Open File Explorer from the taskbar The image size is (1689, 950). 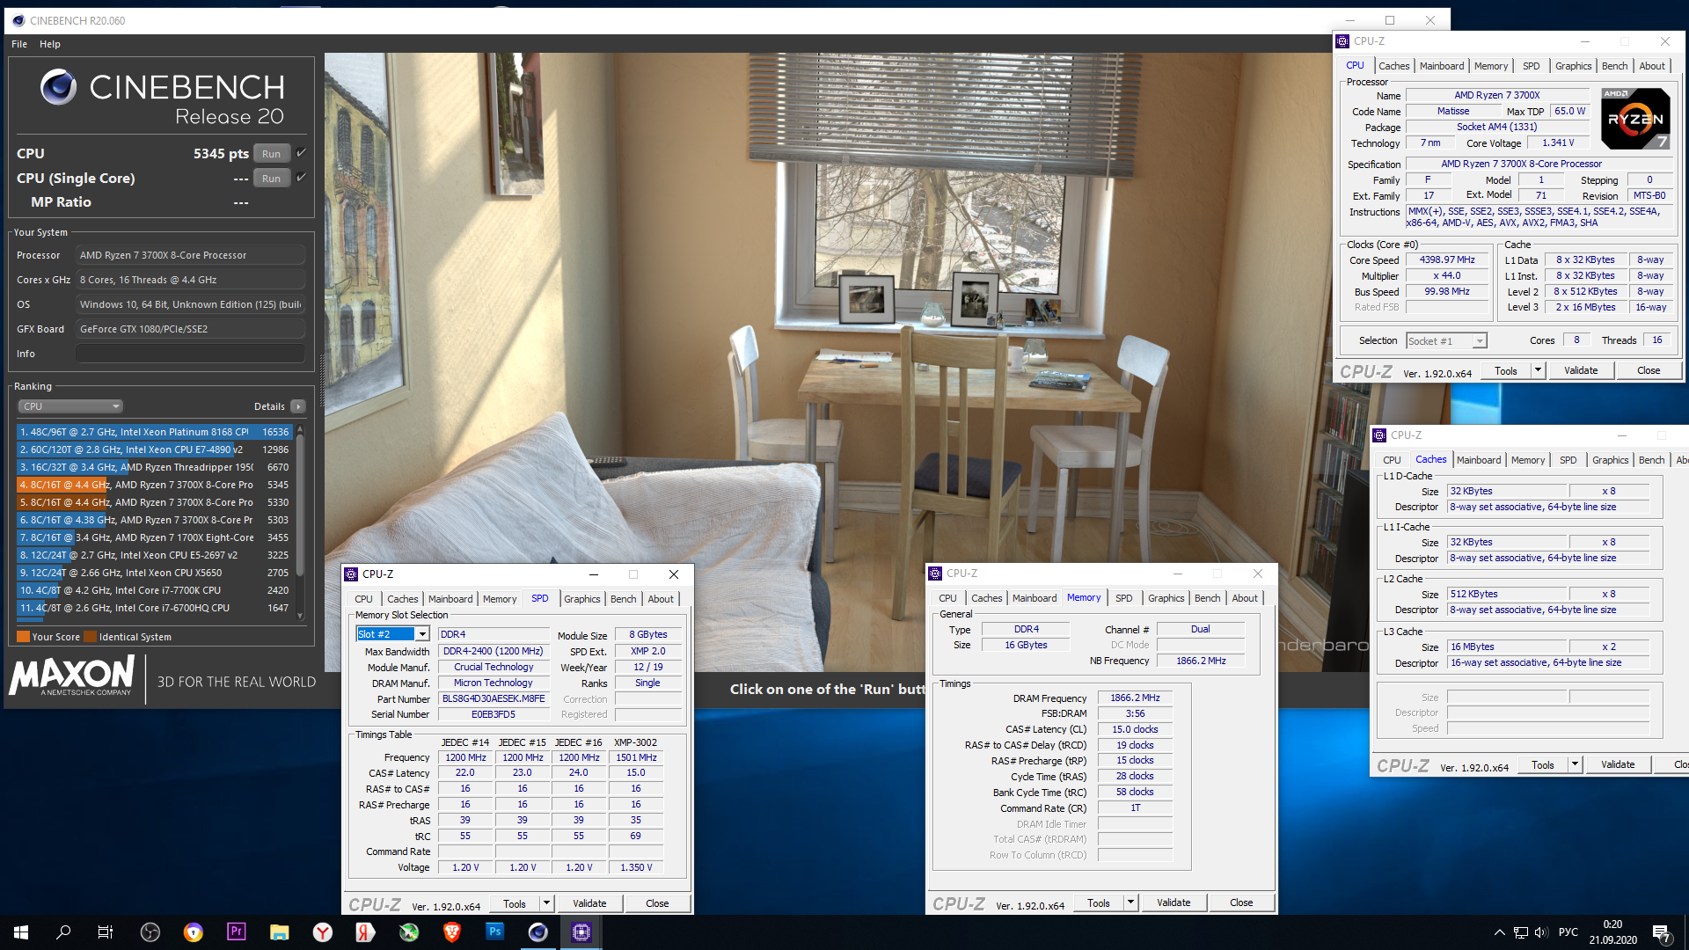pyautogui.click(x=280, y=932)
